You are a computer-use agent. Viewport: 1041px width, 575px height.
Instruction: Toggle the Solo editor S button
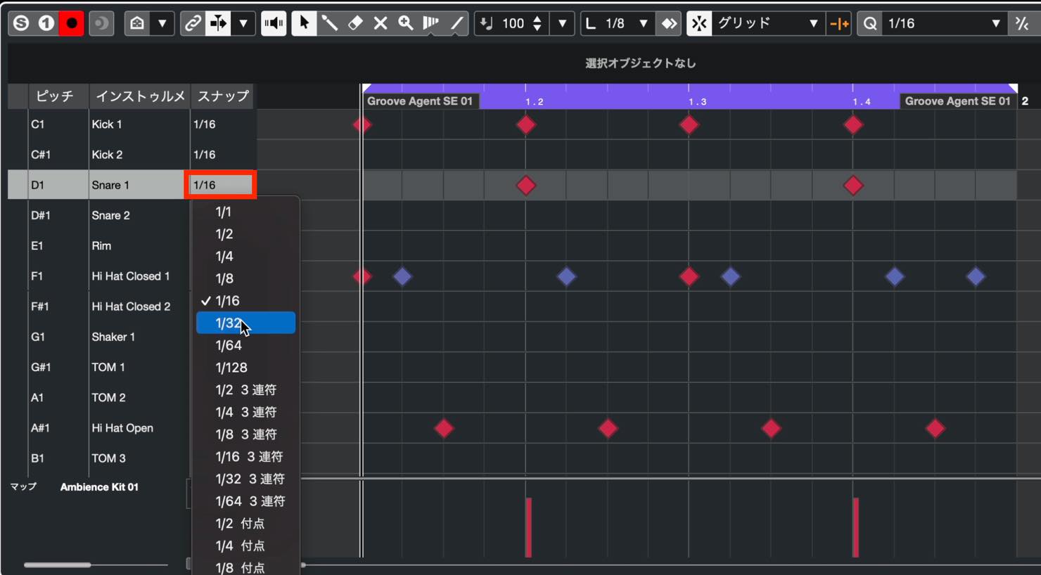tap(21, 23)
